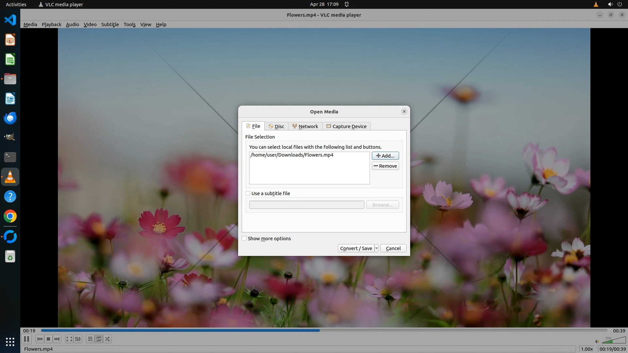Go to previous media button
Image resolution: width=628 pixels, height=353 pixels.
pos(40,339)
